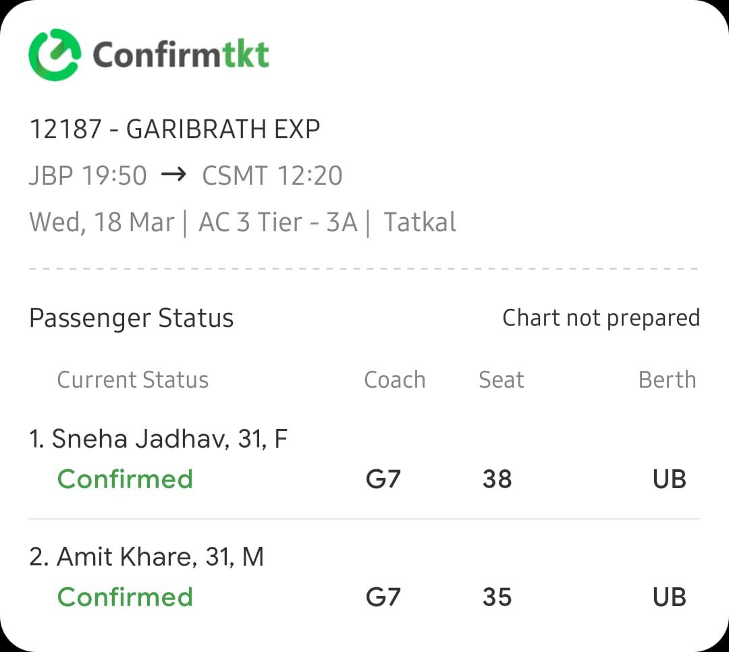The width and height of the screenshot is (729, 652).
Task: Tap seat number 35 for Amit Khare
Action: [497, 597]
